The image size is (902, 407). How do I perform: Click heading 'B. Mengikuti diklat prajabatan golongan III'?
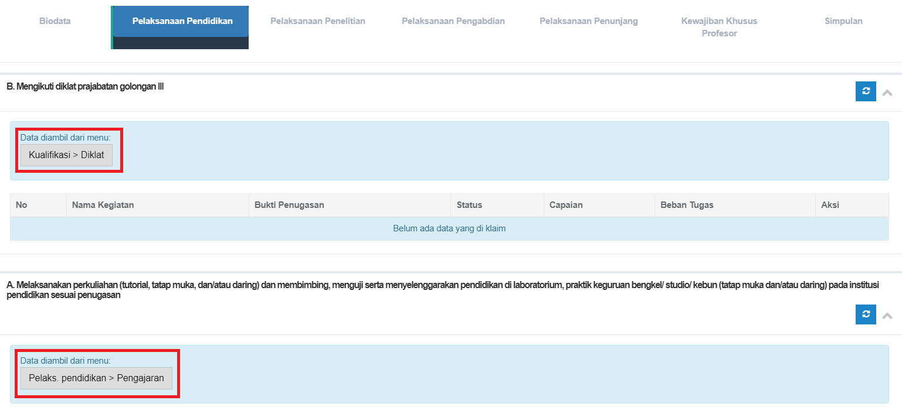[85, 87]
